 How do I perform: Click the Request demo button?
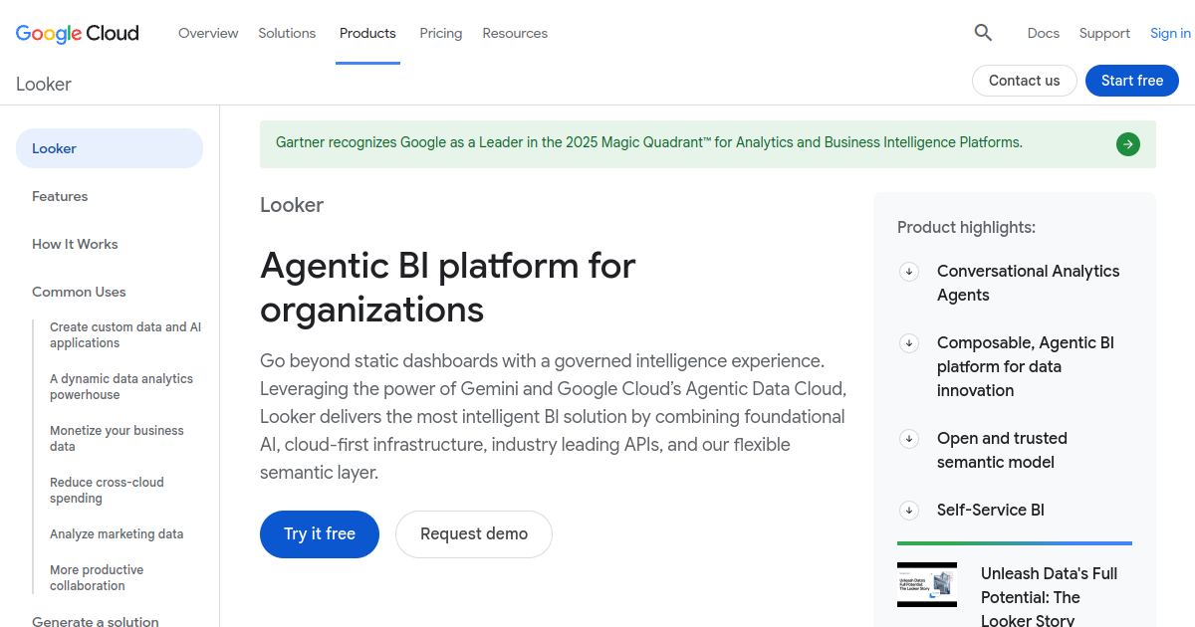474,534
